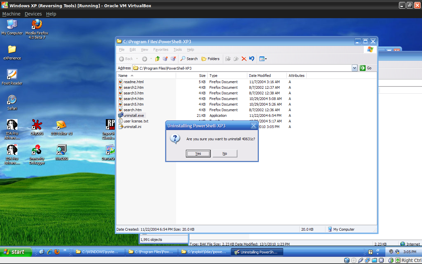Open My Computer desktop icon
Screen dimensions: 422x264
pos(12,27)
